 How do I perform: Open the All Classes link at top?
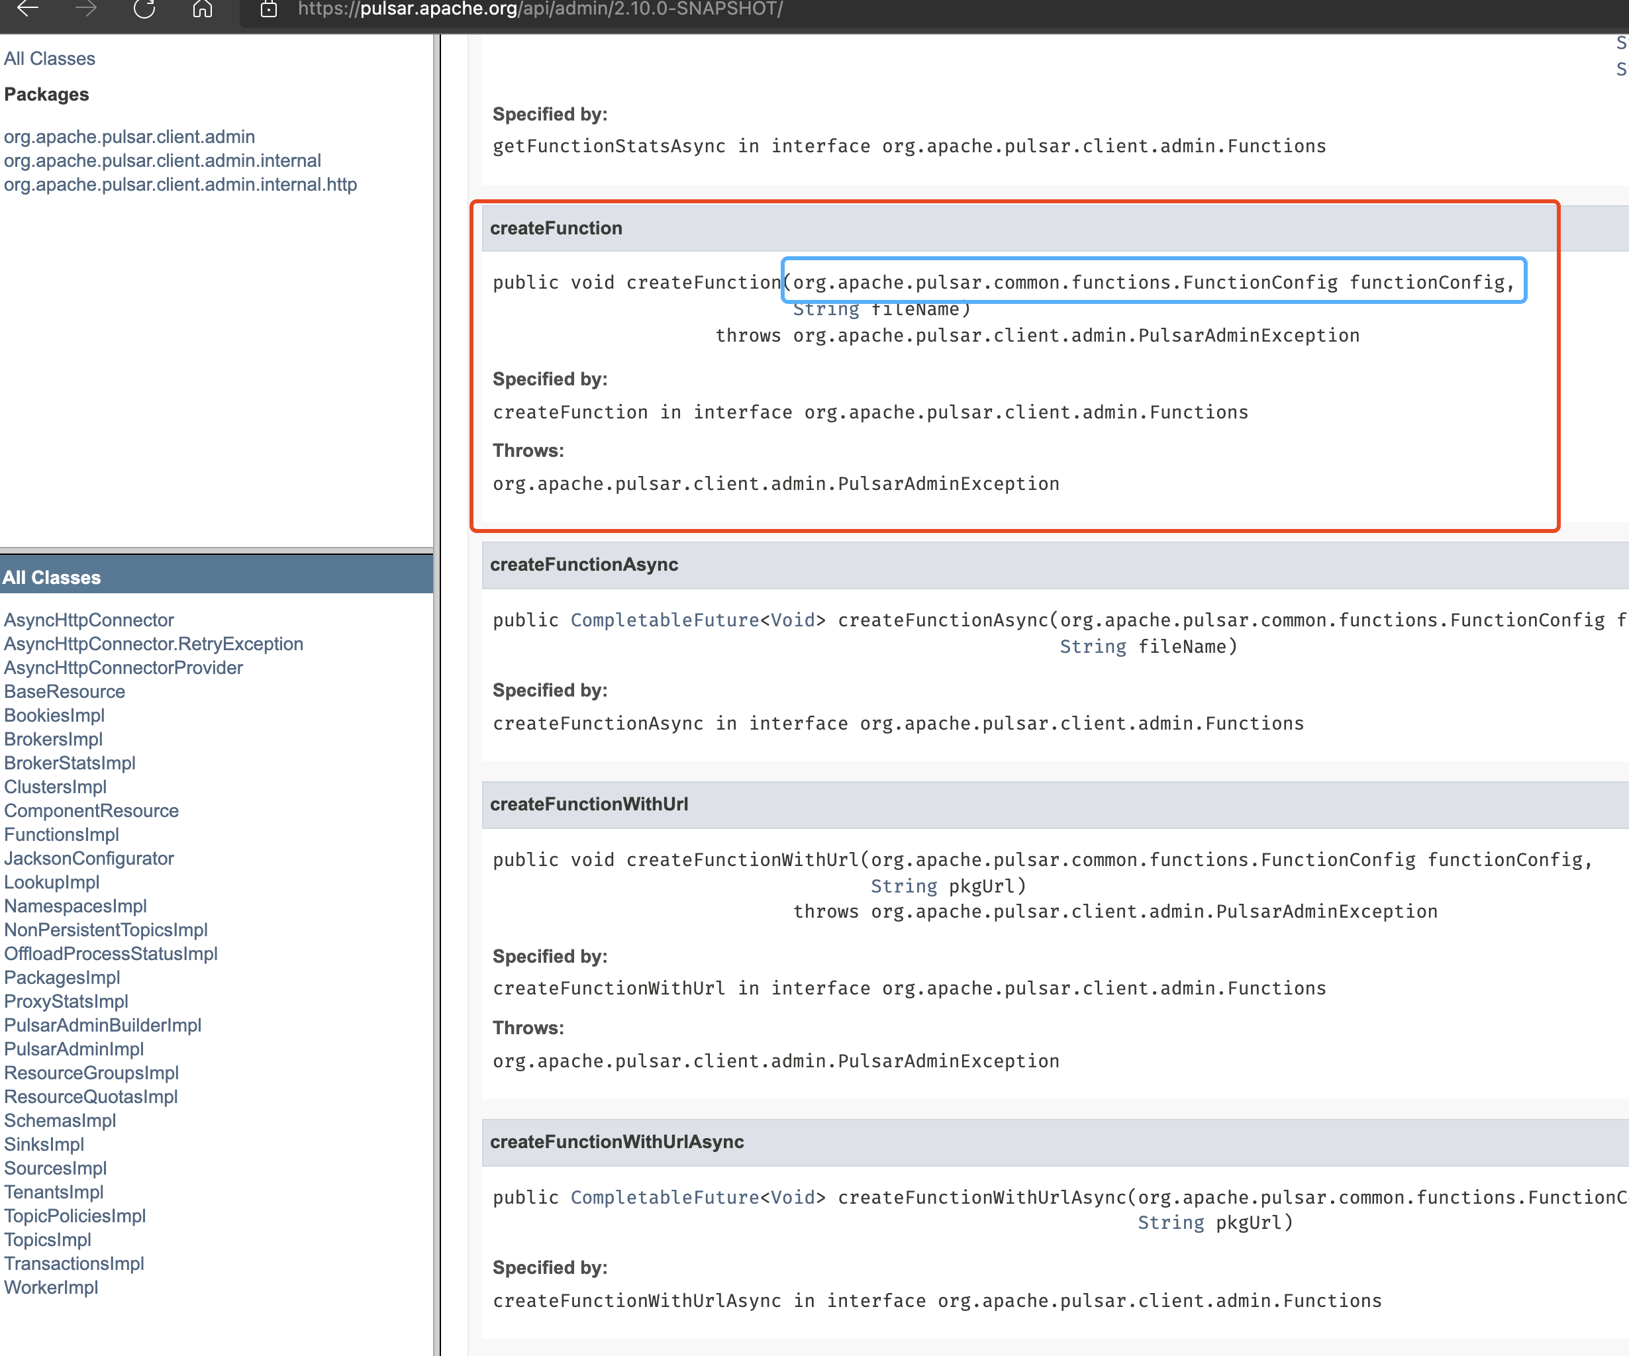(50, 59)
